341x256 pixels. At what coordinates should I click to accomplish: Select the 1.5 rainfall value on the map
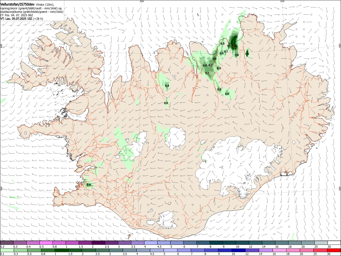(x=247, y=54)
